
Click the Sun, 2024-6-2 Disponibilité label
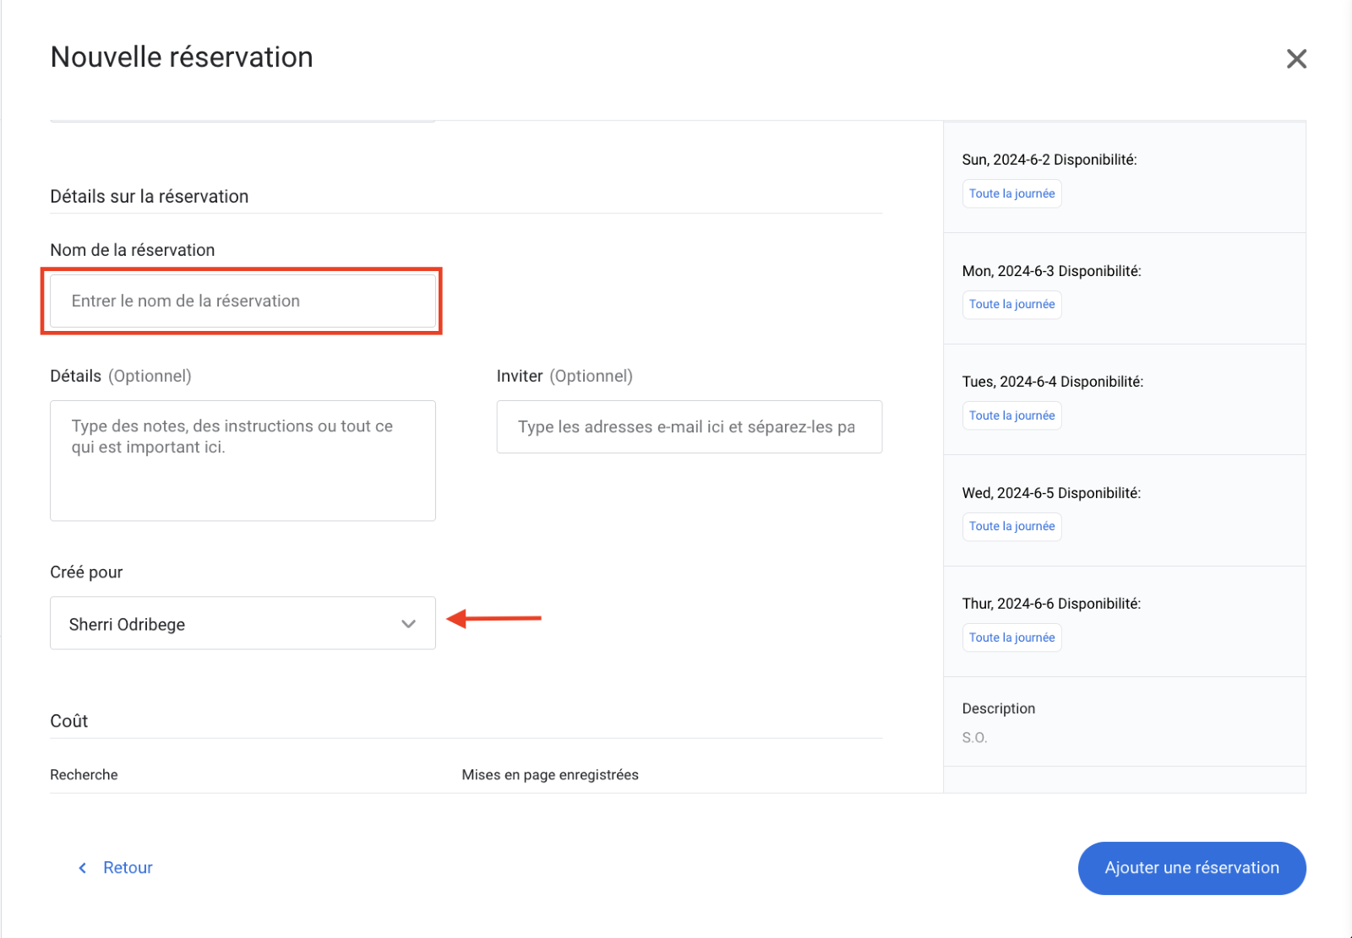[x=1049, y=160]
